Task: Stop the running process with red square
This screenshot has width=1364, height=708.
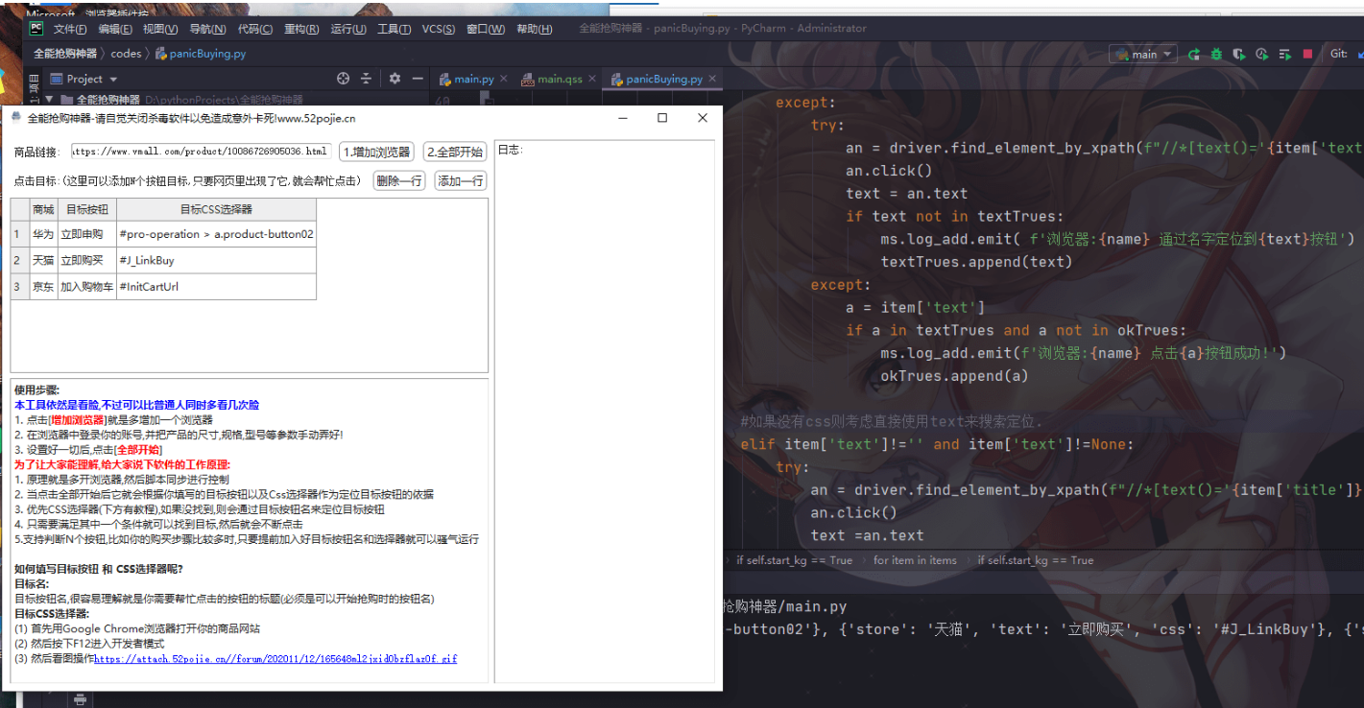Action: (1307, 55)
